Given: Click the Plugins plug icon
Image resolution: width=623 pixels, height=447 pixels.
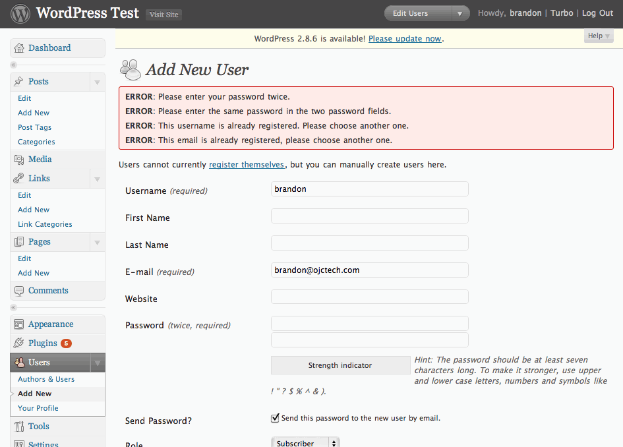Looking at the screenshot, I should (18, 343).
